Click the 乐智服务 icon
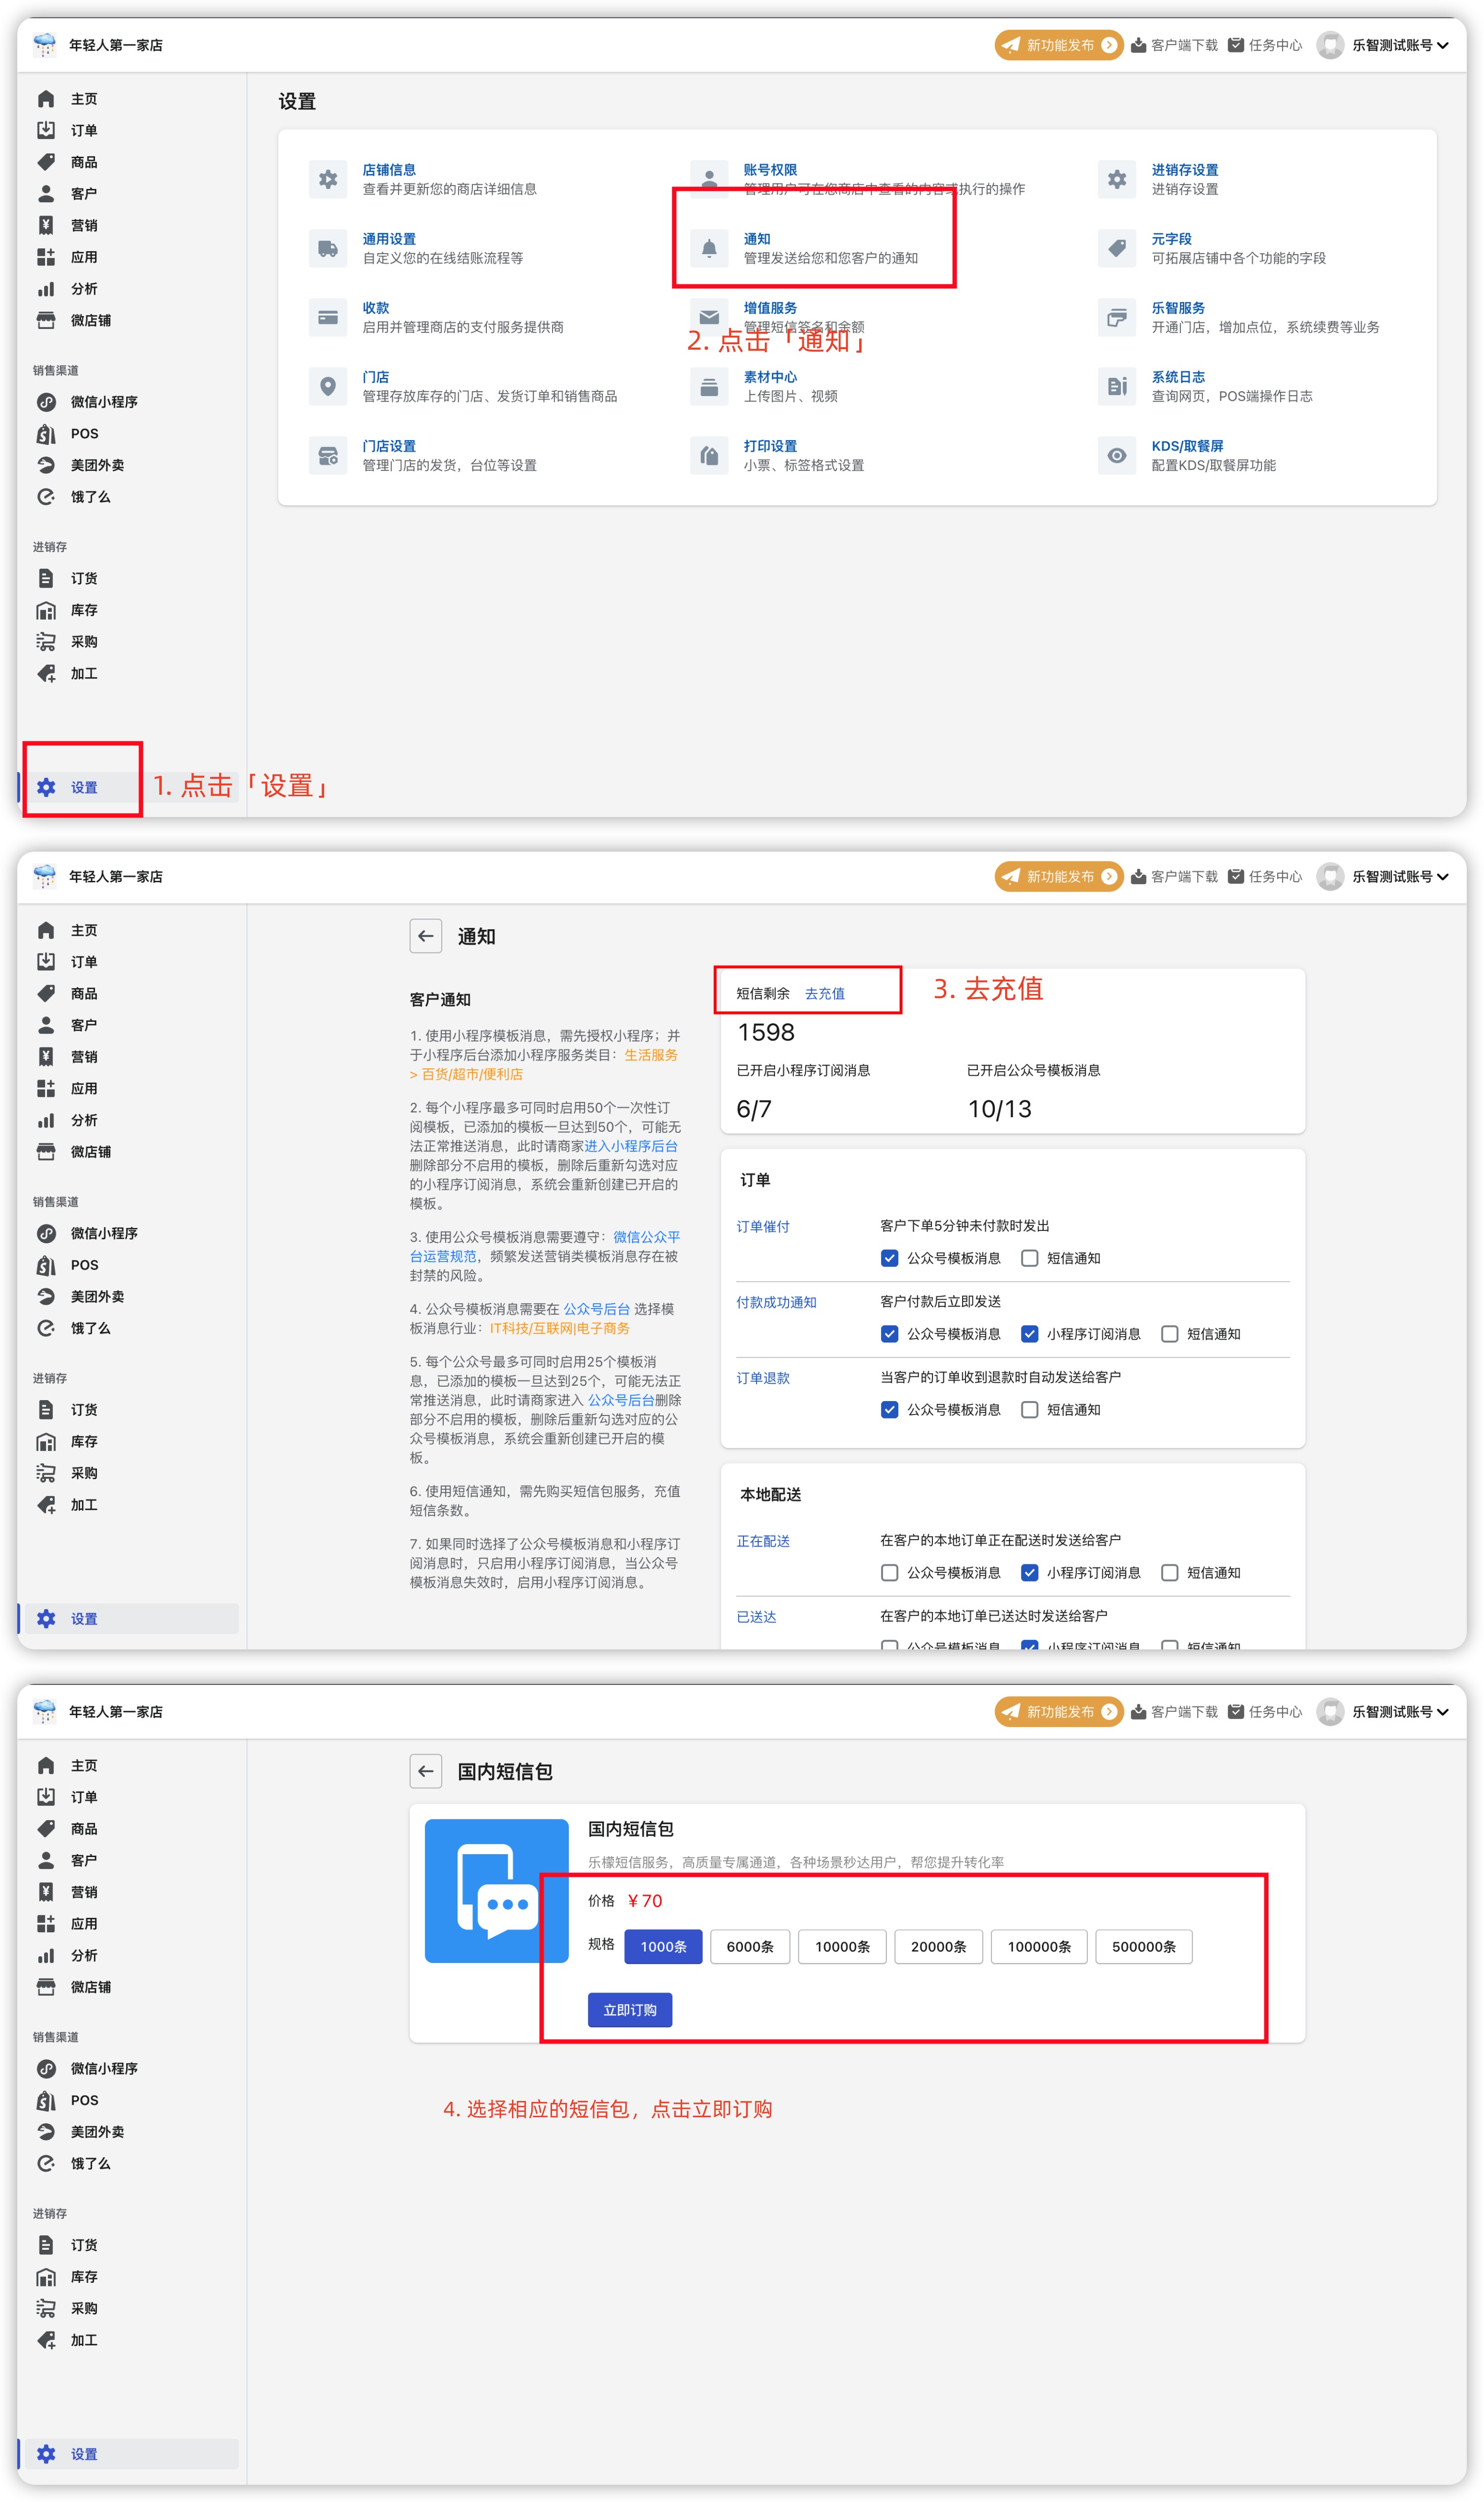Screen dimensions: 1484x2502 [x=1117, y=317]
